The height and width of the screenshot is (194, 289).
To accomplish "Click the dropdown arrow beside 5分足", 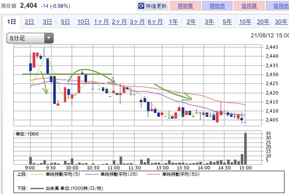I will pyautogui.click(x=49, y=38).
